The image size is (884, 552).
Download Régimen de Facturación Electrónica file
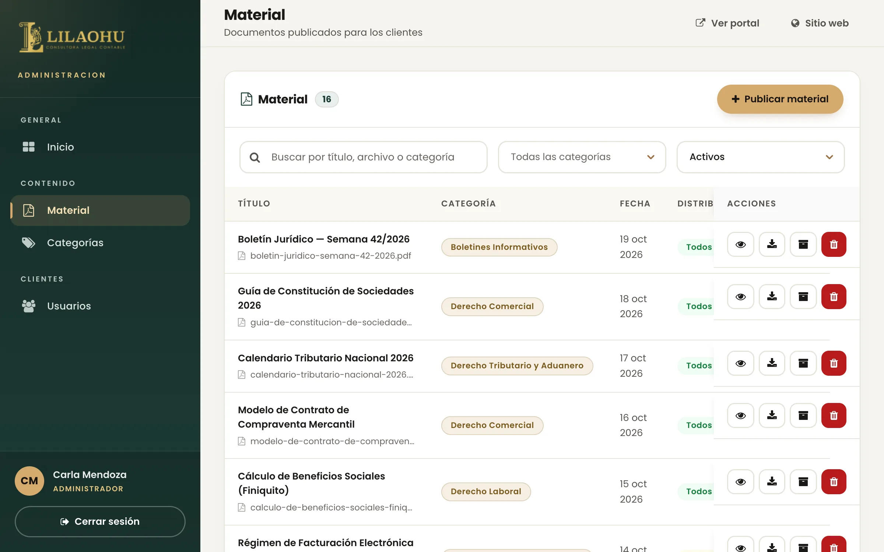point(772,545)
